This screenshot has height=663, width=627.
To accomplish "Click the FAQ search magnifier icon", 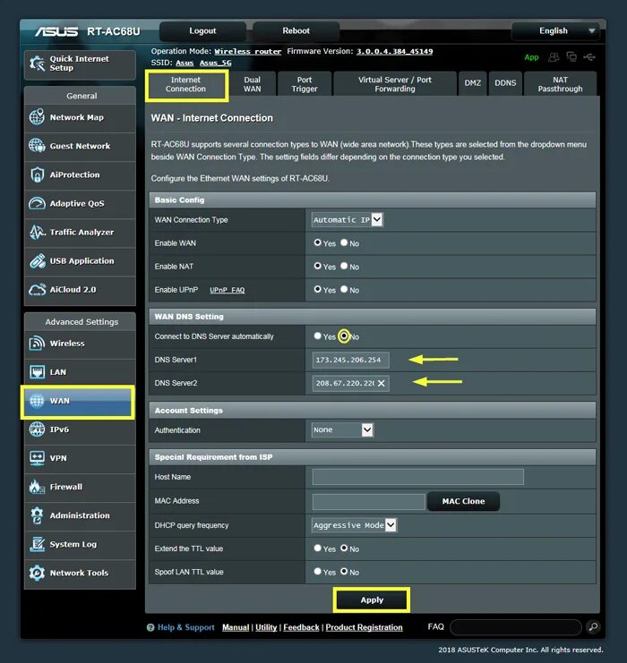I will 594,626.
